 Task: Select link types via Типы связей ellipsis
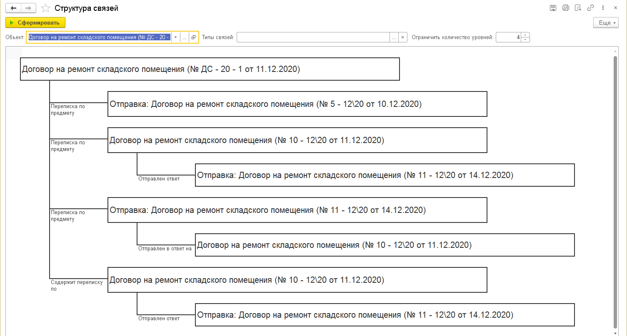point(394,37)
